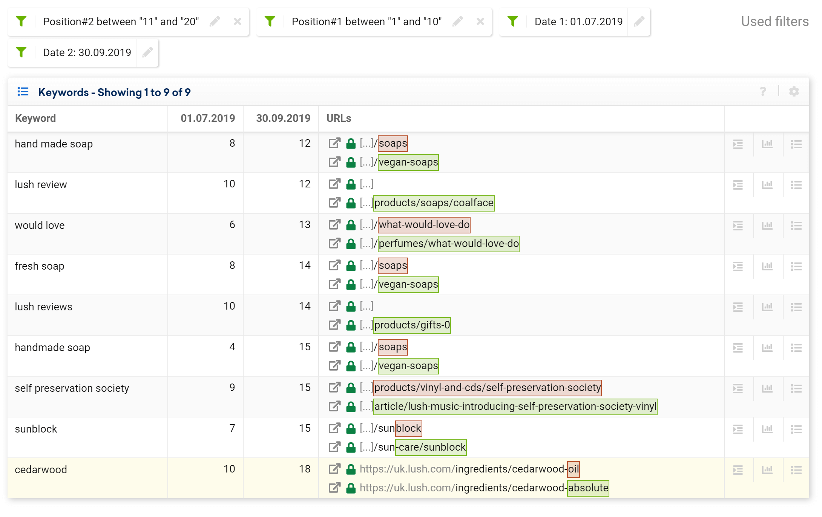Show ranking history chart for self preservation society

pyautogui.click(x=767, y=388)
